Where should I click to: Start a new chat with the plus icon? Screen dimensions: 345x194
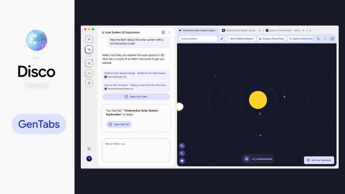89,39
